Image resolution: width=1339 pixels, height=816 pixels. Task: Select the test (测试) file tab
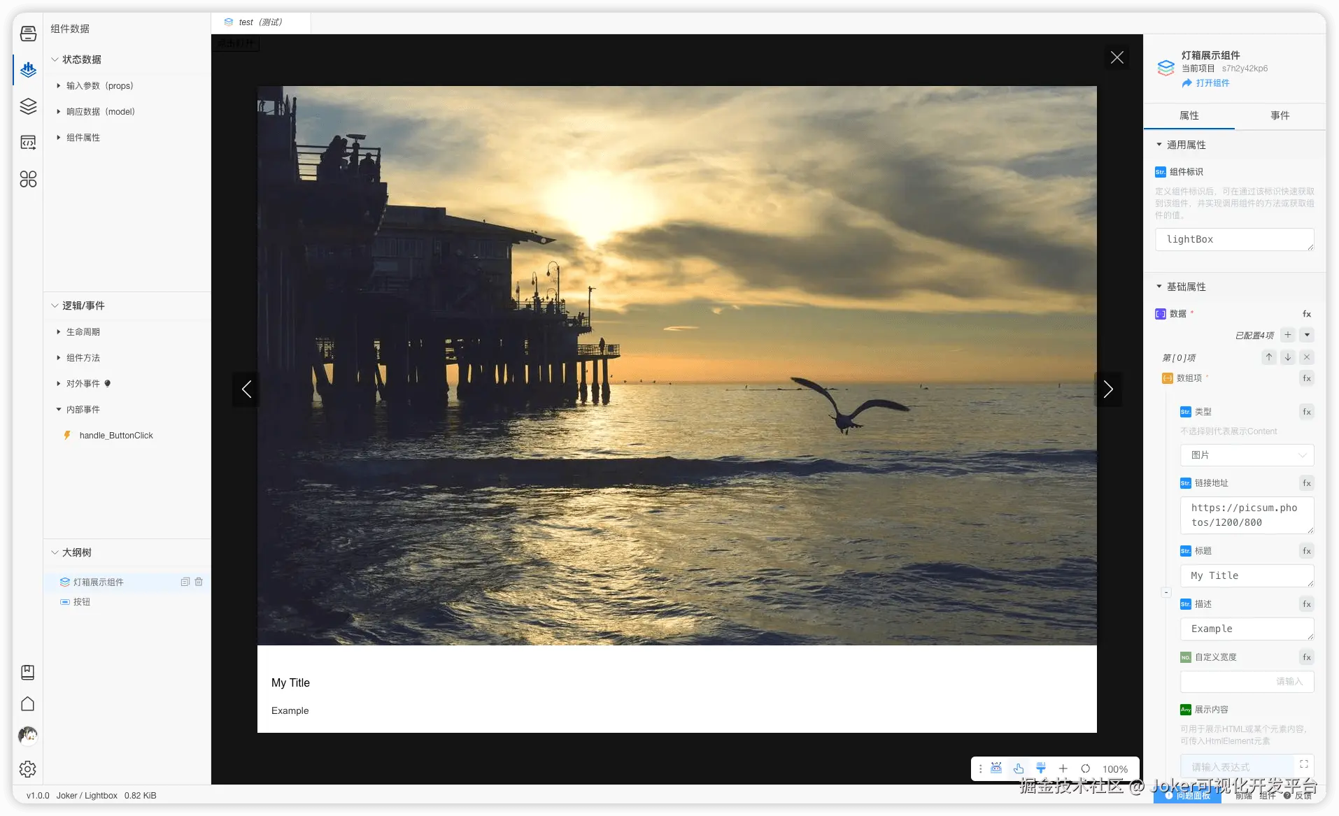click(260, 22)
